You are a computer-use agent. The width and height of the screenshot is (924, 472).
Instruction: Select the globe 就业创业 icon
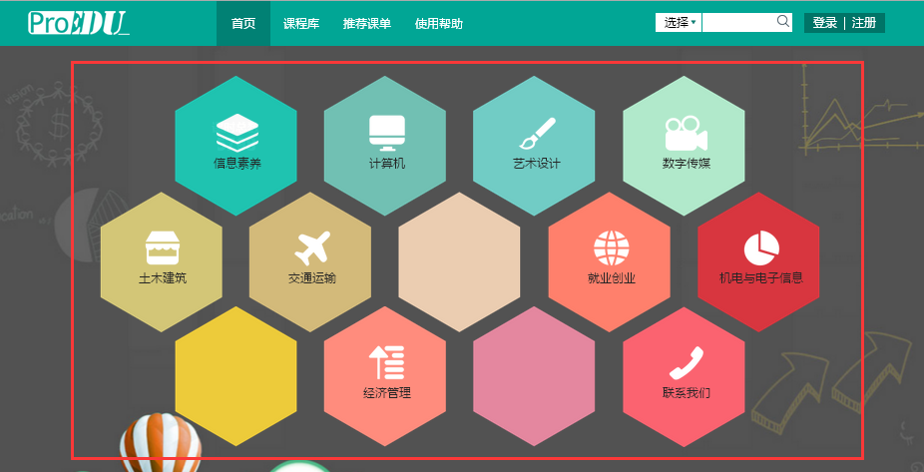pyautogui.click(x=611, y=248)
